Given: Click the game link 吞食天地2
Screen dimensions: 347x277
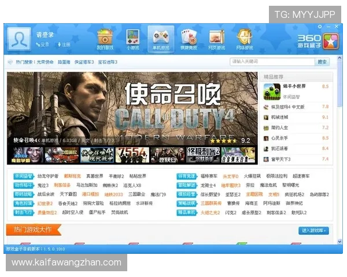Looking at the screenshot, I should 68,204.
